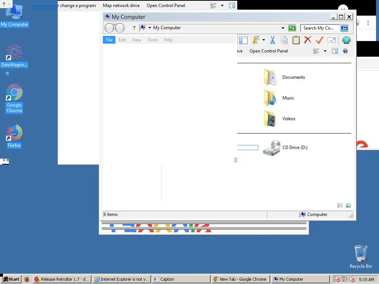Viewport: 379px width, 284px height.
Task: Click Open Control Panel in front window
Action: 269,51
